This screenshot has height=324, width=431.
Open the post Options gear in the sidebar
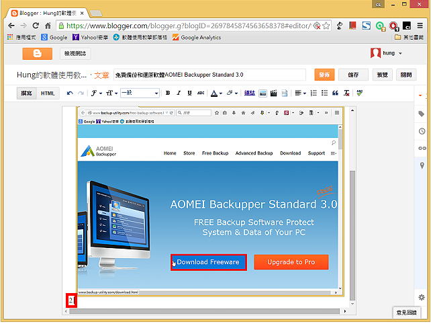tap(422, 297)
